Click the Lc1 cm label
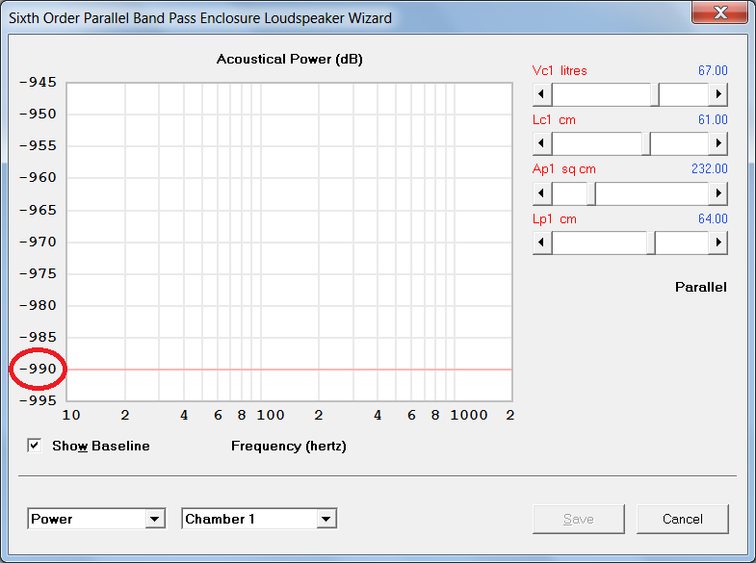756x563 pixels. click(x=554, y=120)
